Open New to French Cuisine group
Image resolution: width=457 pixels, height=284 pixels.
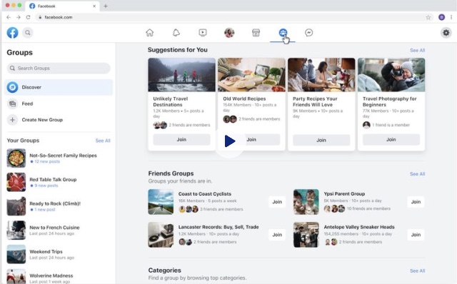[59, 230]
